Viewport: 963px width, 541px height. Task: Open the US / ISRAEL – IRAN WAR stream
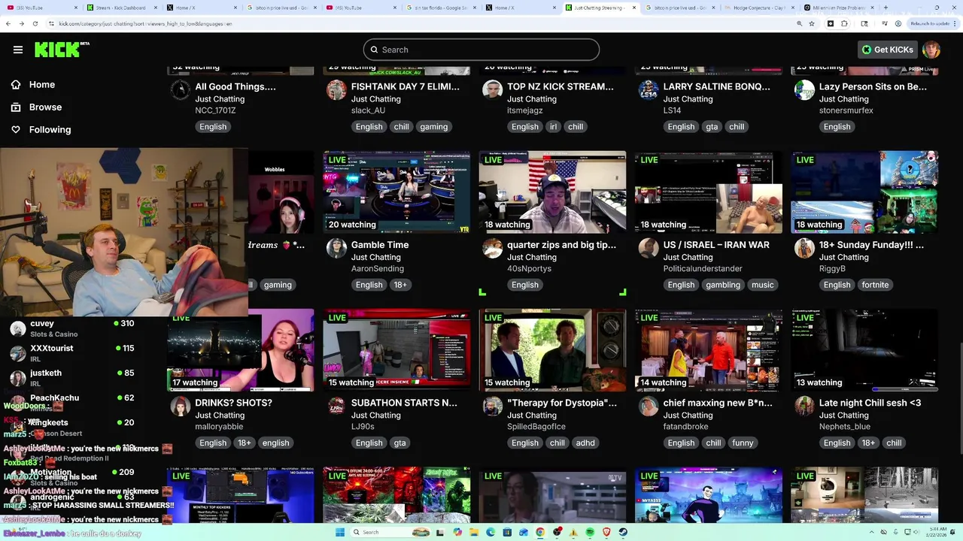point(716,245)
